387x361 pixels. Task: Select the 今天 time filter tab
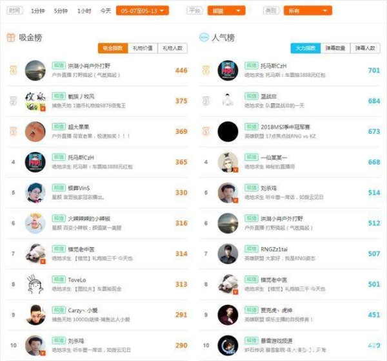[105, 11]
